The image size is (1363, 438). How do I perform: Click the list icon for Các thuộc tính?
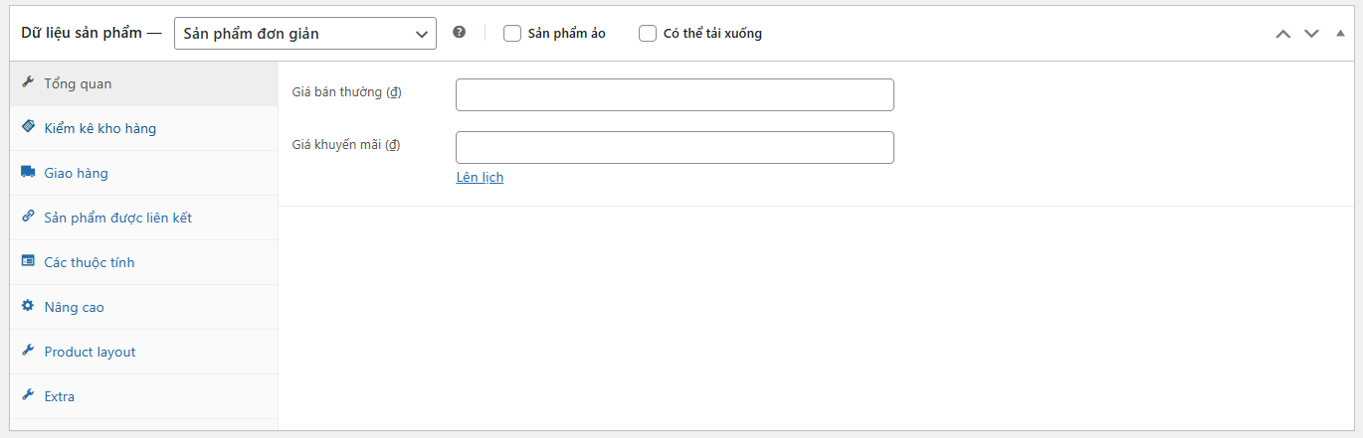coord(28,261)
